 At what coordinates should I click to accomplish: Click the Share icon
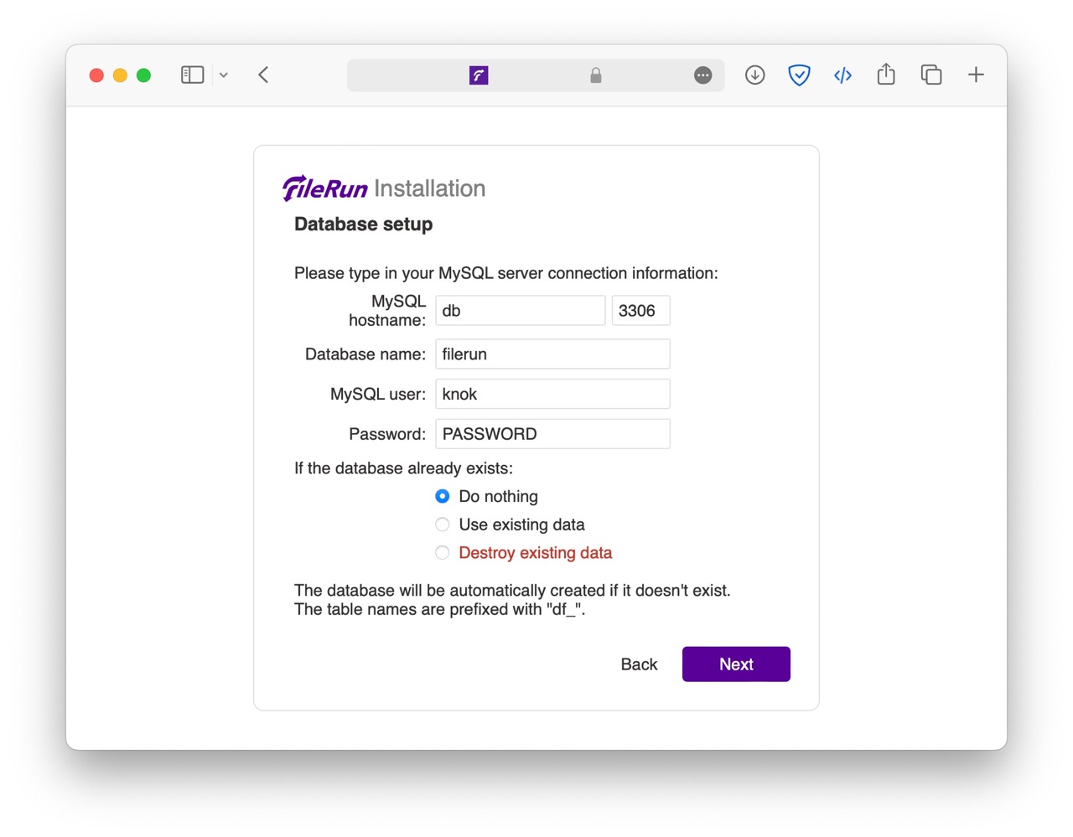tap(886, 75)
